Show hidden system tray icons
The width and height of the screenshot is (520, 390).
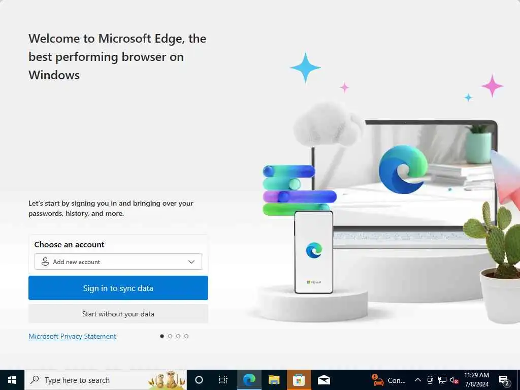[418, 380]
